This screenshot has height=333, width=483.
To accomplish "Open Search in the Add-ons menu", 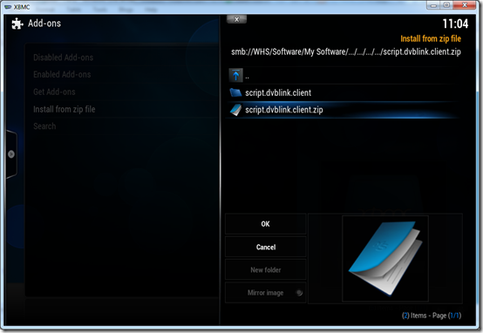I will coord(44,126).
